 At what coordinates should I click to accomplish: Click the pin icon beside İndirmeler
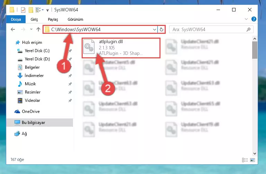70,76
